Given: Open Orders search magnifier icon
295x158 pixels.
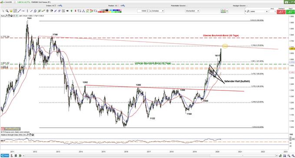Looking at the screenshot, I should tap(61, 6).
